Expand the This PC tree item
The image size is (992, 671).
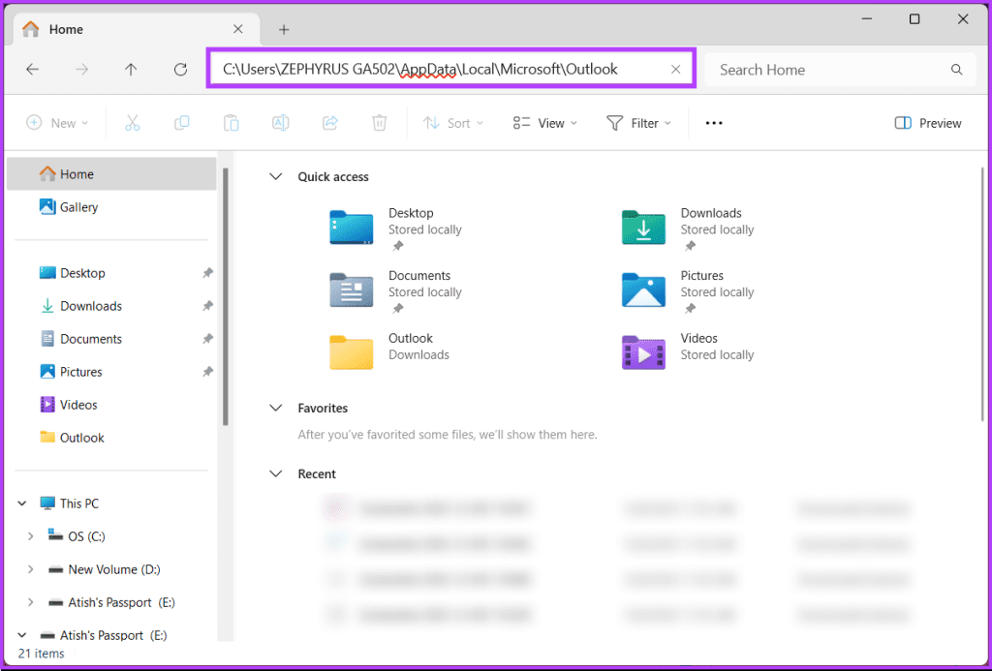[x=21, y=503]
